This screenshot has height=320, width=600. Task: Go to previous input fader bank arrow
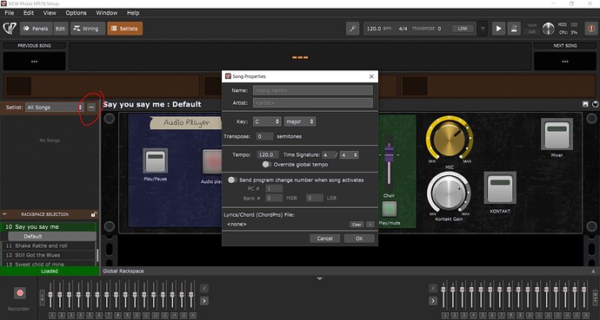pos(204,288)
